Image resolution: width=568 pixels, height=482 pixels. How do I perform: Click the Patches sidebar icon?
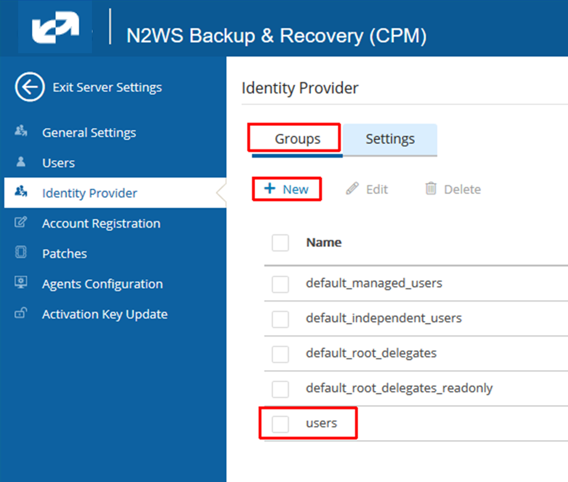21,252
